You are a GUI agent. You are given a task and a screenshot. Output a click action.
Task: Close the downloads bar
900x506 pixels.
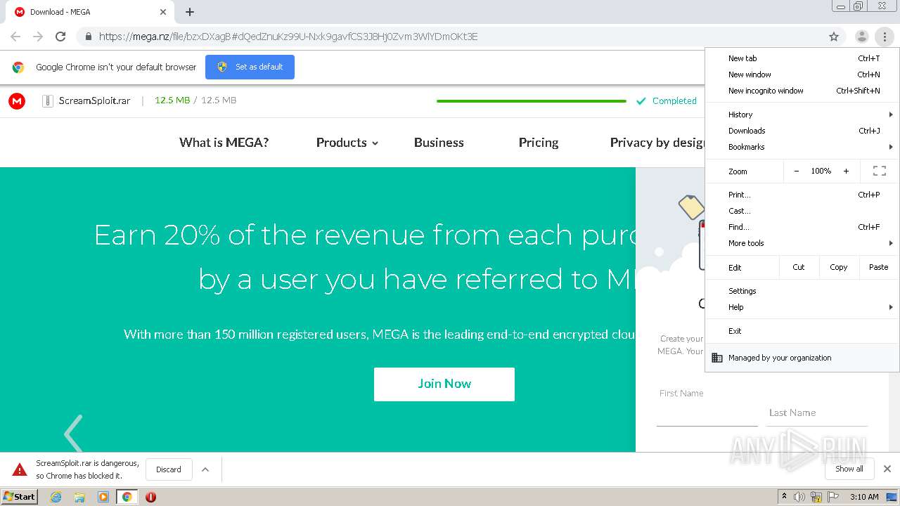(887, 469)
